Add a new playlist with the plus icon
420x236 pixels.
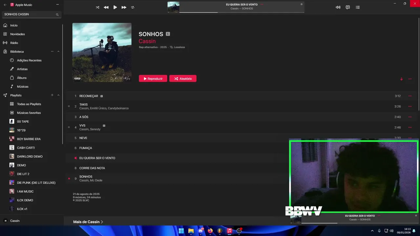pyautogui.click(x=52, y=95)
